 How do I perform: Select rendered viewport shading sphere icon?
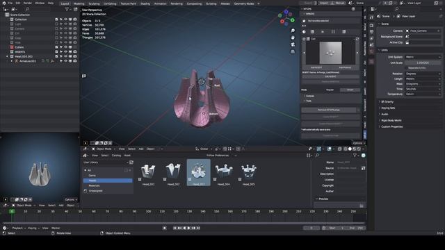click(359, 149)
